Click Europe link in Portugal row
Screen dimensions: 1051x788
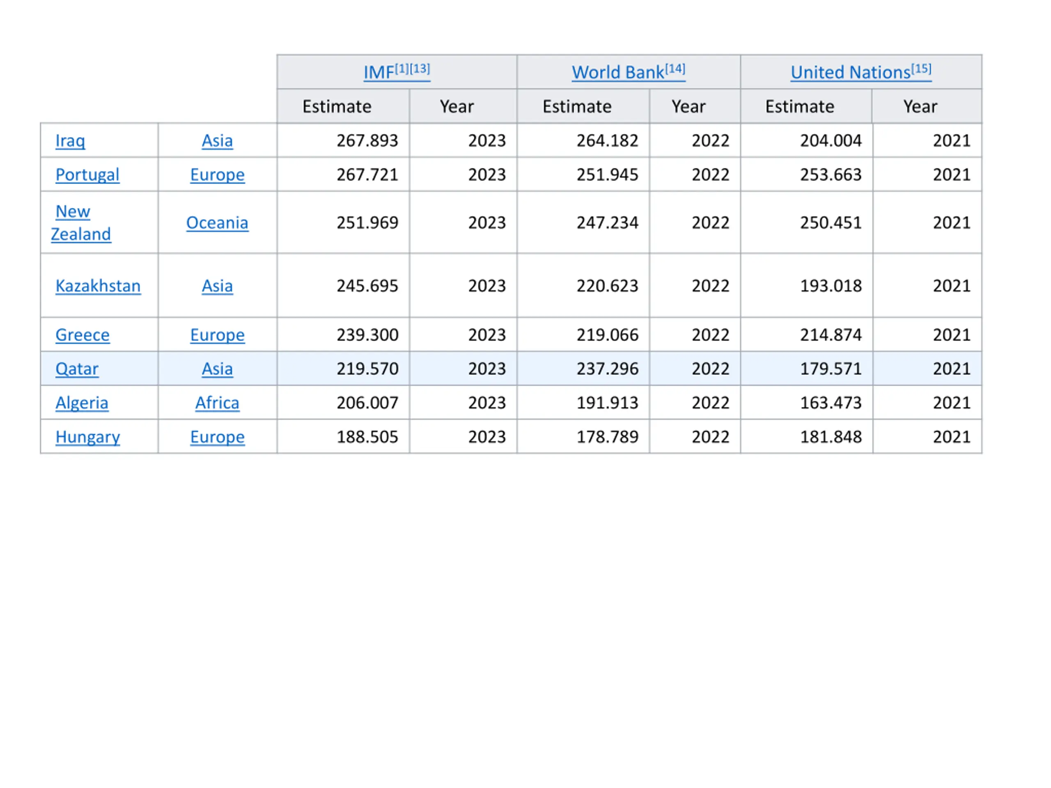click(x=217, y=175)
